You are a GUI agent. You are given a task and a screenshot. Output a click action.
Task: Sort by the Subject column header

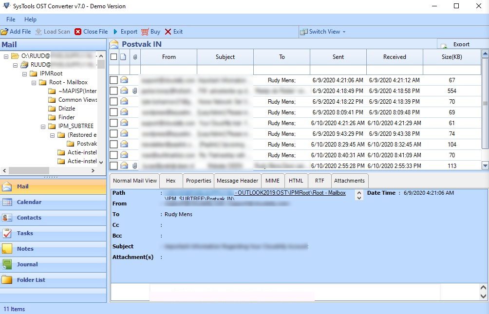225,57
